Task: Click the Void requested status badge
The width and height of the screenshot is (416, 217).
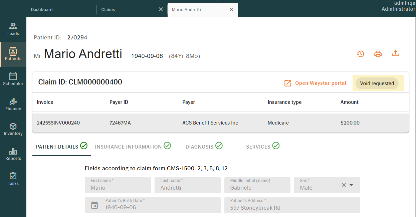Action: coord(377,83)
